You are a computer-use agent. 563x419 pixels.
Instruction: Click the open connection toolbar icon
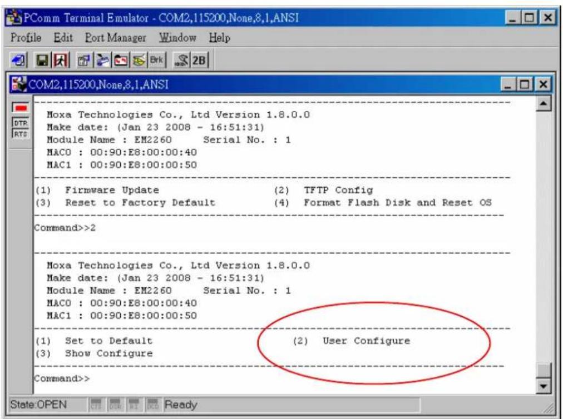19,60
